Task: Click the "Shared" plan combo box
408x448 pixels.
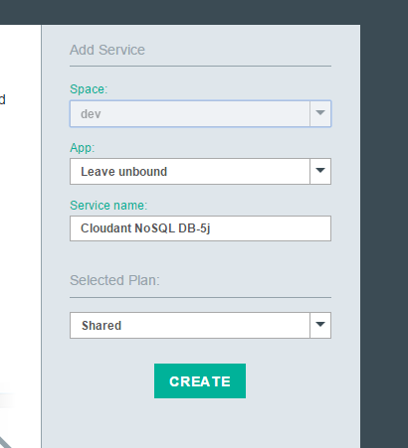Action: pyautogui.click(x=200, y=325)
